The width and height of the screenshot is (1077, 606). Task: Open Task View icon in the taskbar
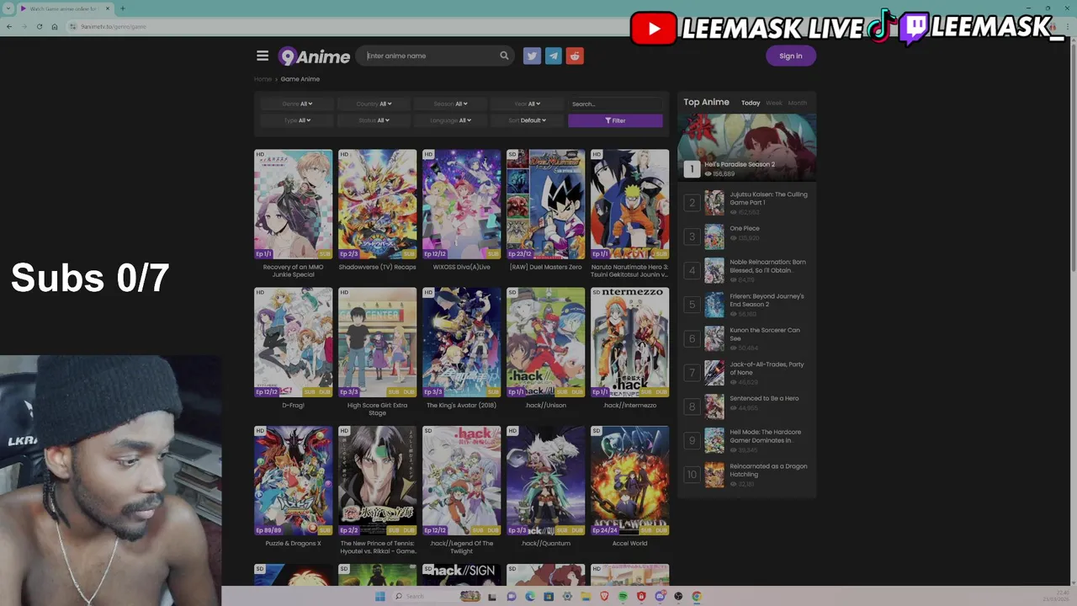[x=492, y=597]
